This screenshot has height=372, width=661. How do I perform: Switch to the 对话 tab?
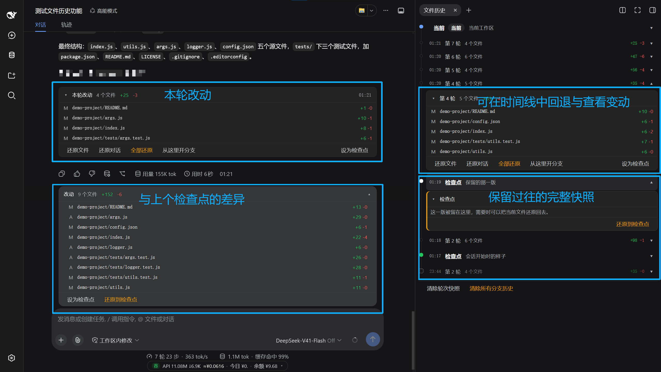coord(41,25)
